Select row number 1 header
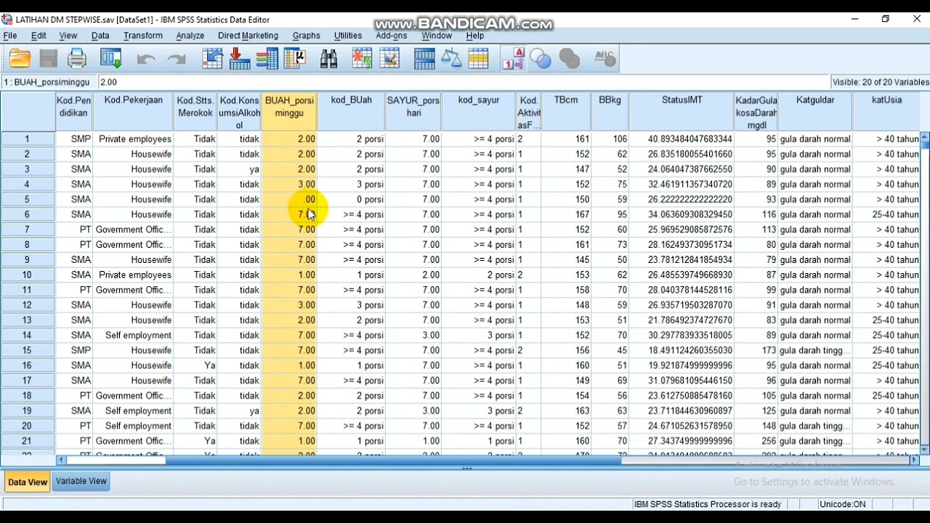 28,139
